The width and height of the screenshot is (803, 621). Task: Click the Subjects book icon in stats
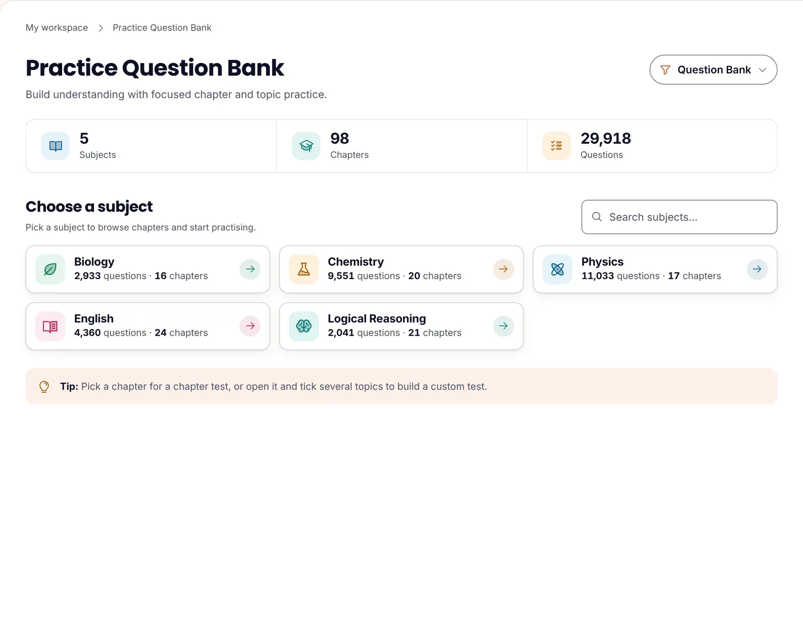click(56, 146)
